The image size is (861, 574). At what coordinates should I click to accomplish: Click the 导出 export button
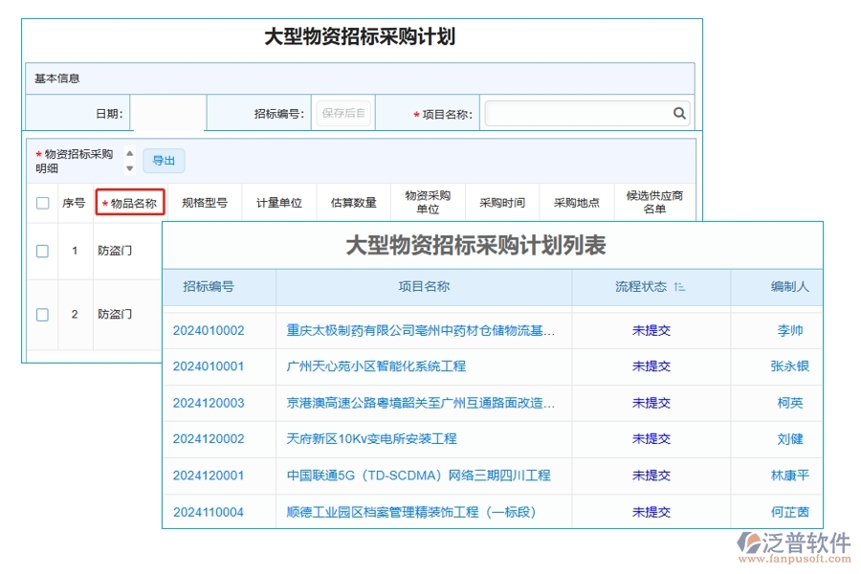[164, 161]
